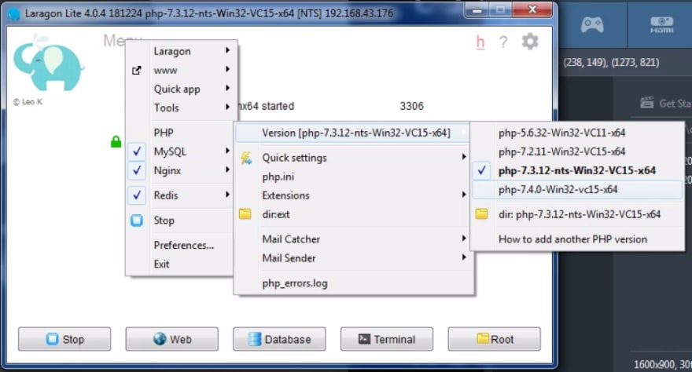Image resolution: width=692 pixels, height=372 pixels.
Task: Open the Laragon settings gear icon
Action: (530, 42)
